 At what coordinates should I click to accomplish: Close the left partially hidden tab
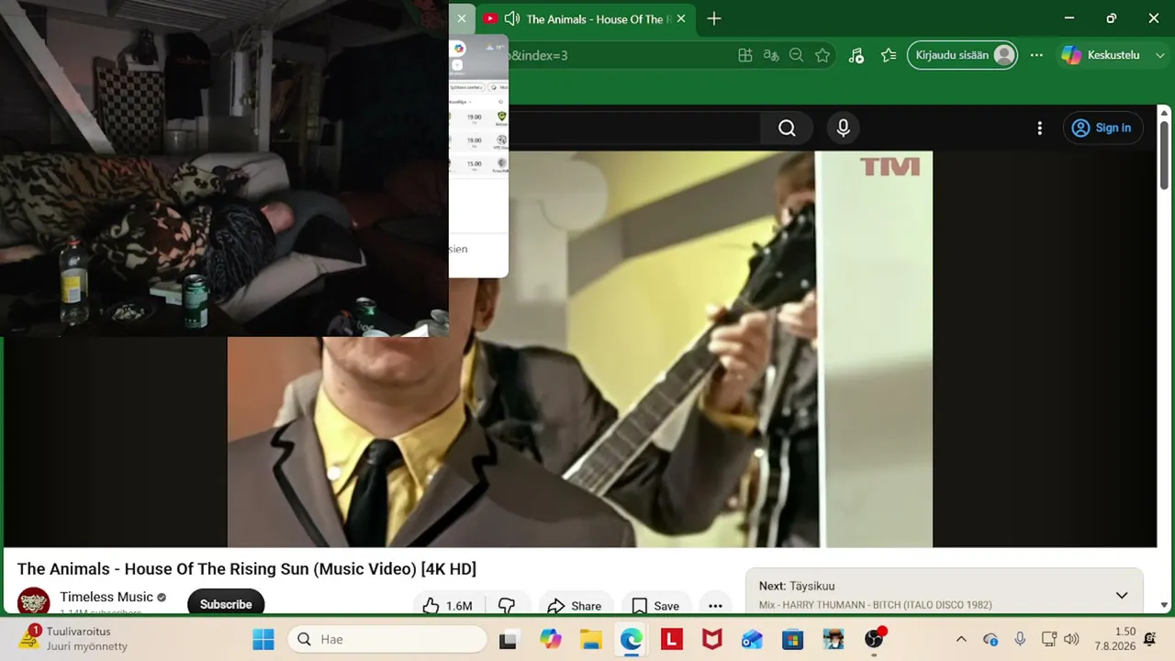coord(462,18)
